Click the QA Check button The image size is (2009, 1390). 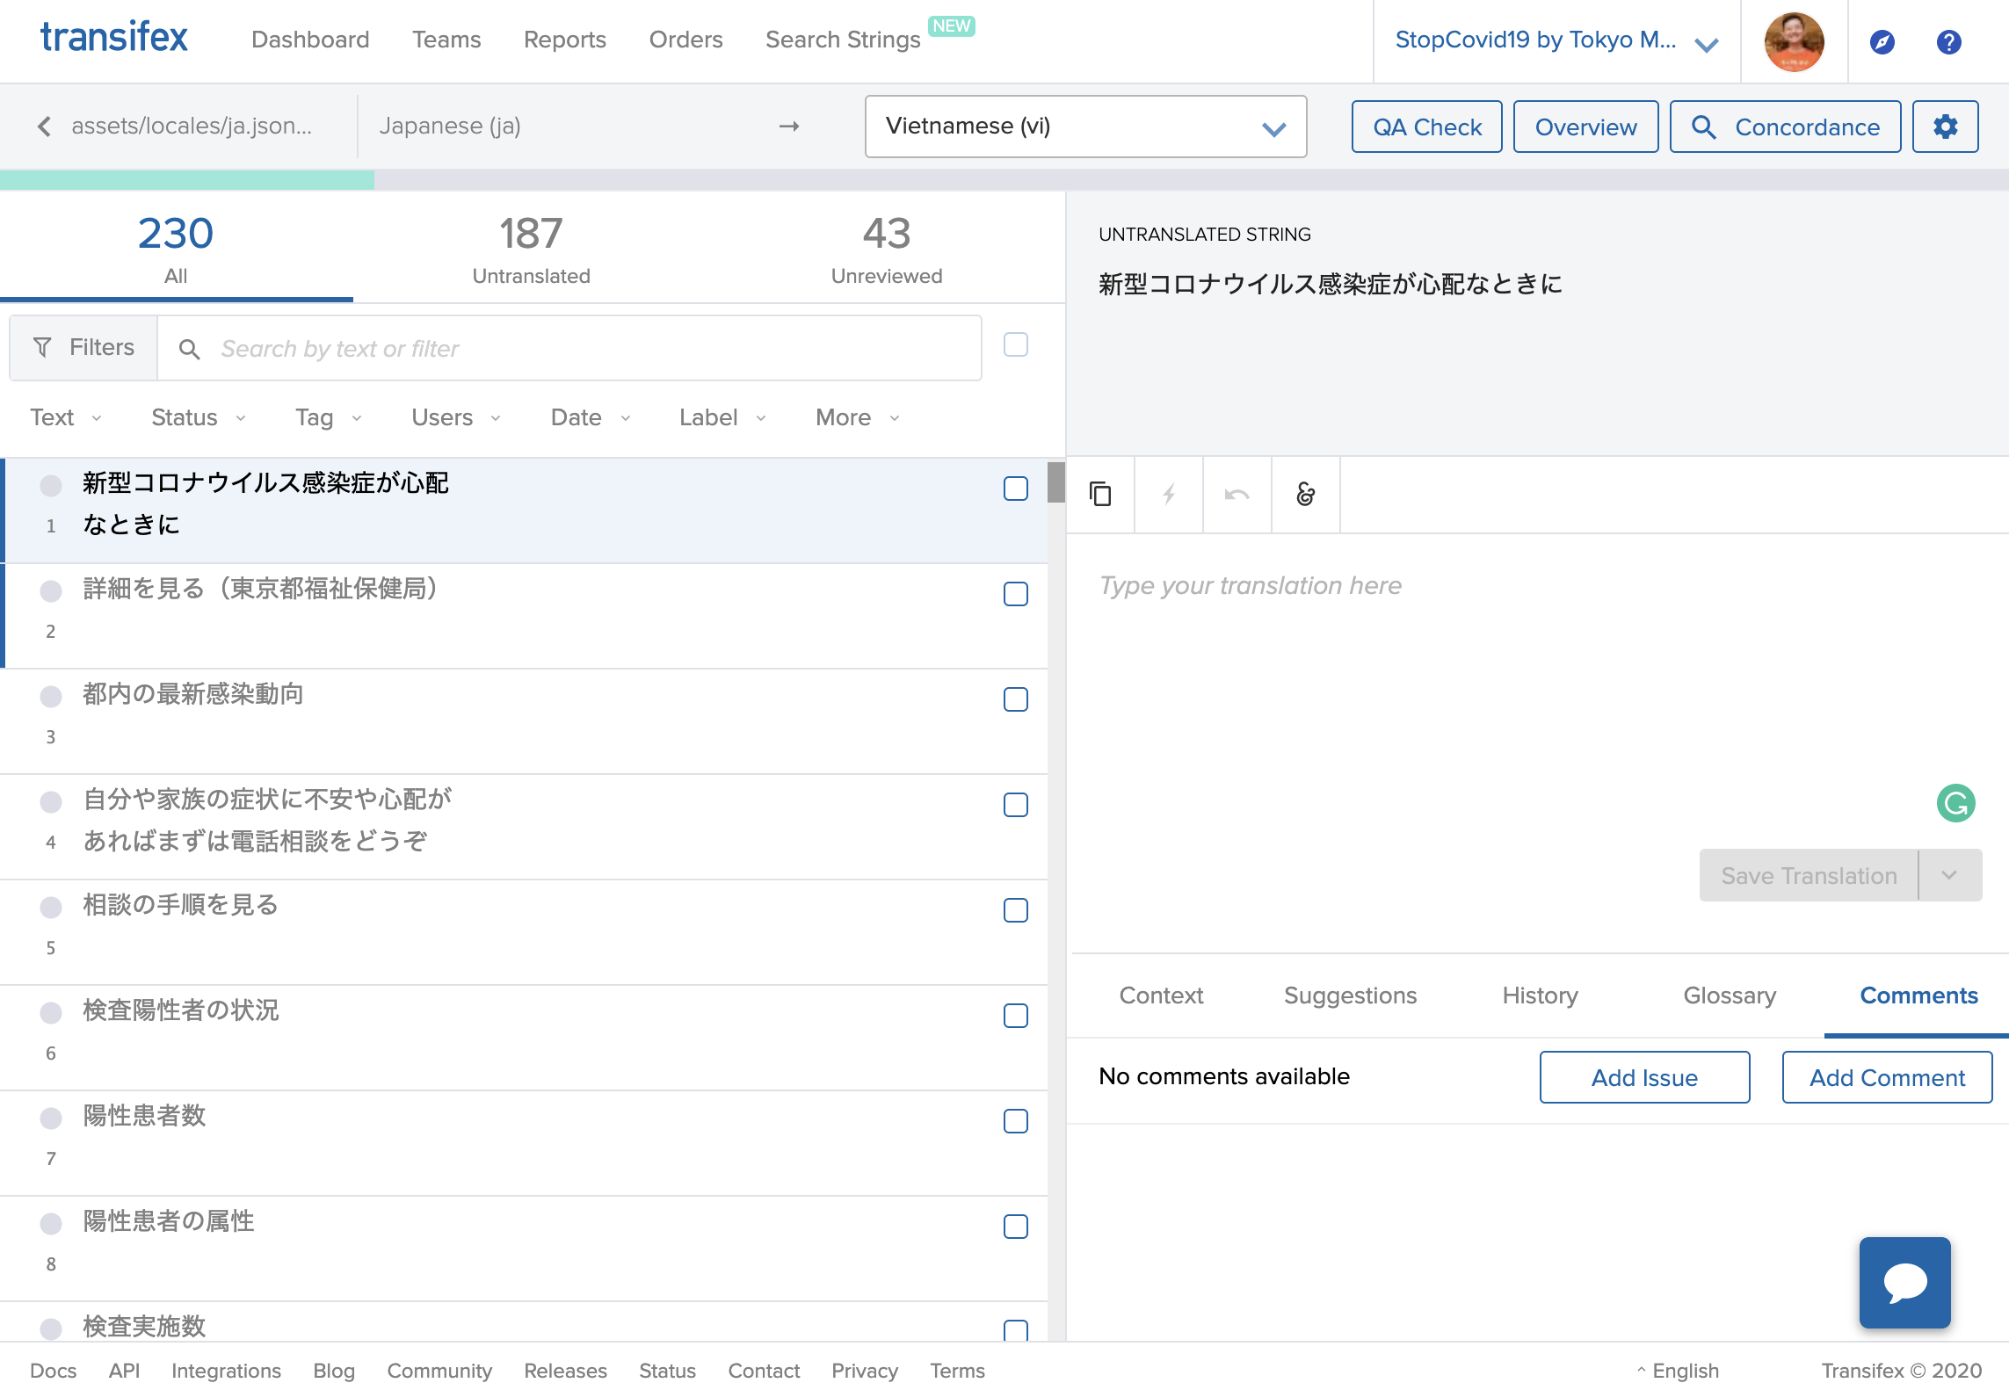(1426, 127)
